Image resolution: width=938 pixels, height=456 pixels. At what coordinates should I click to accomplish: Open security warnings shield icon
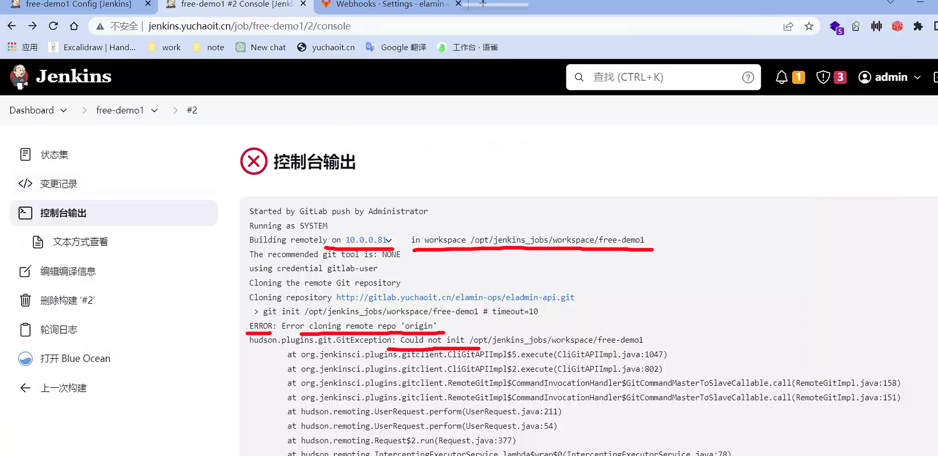(823, 77)
